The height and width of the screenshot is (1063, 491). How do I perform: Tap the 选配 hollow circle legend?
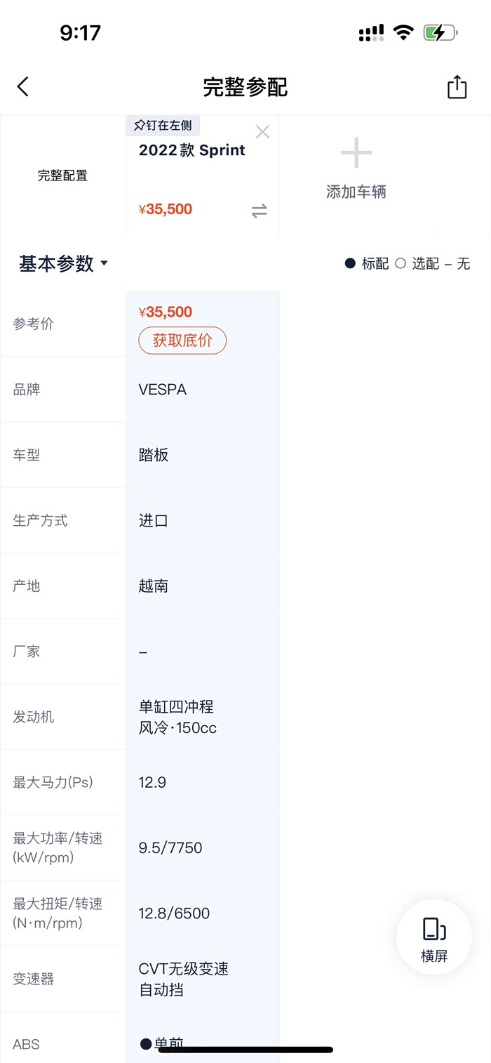tap(401, 264)
